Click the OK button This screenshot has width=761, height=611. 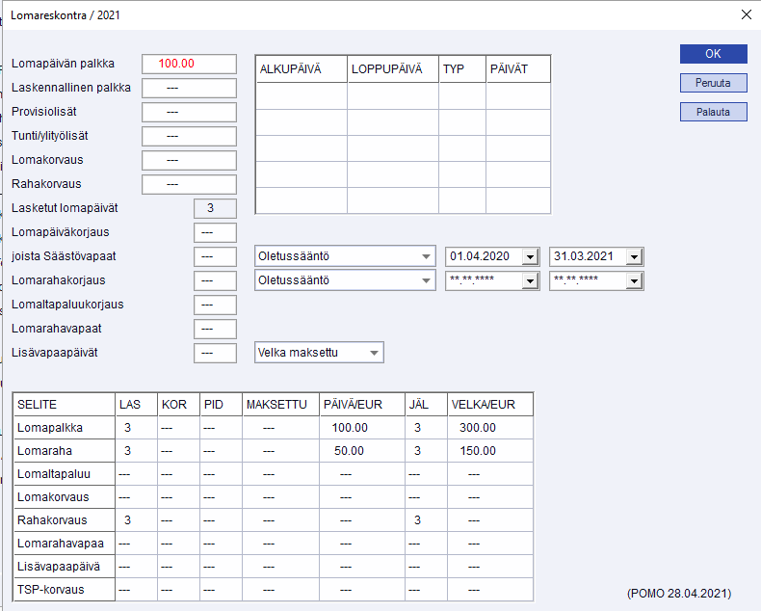(713, 54)
